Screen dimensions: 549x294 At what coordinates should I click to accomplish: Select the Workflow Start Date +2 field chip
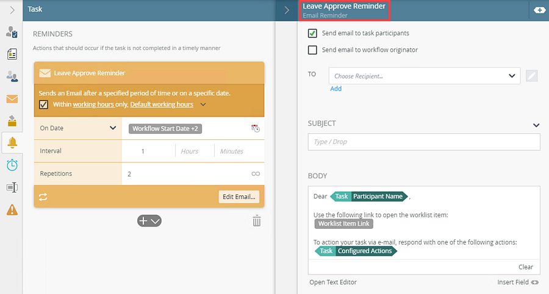pos(165,128)
